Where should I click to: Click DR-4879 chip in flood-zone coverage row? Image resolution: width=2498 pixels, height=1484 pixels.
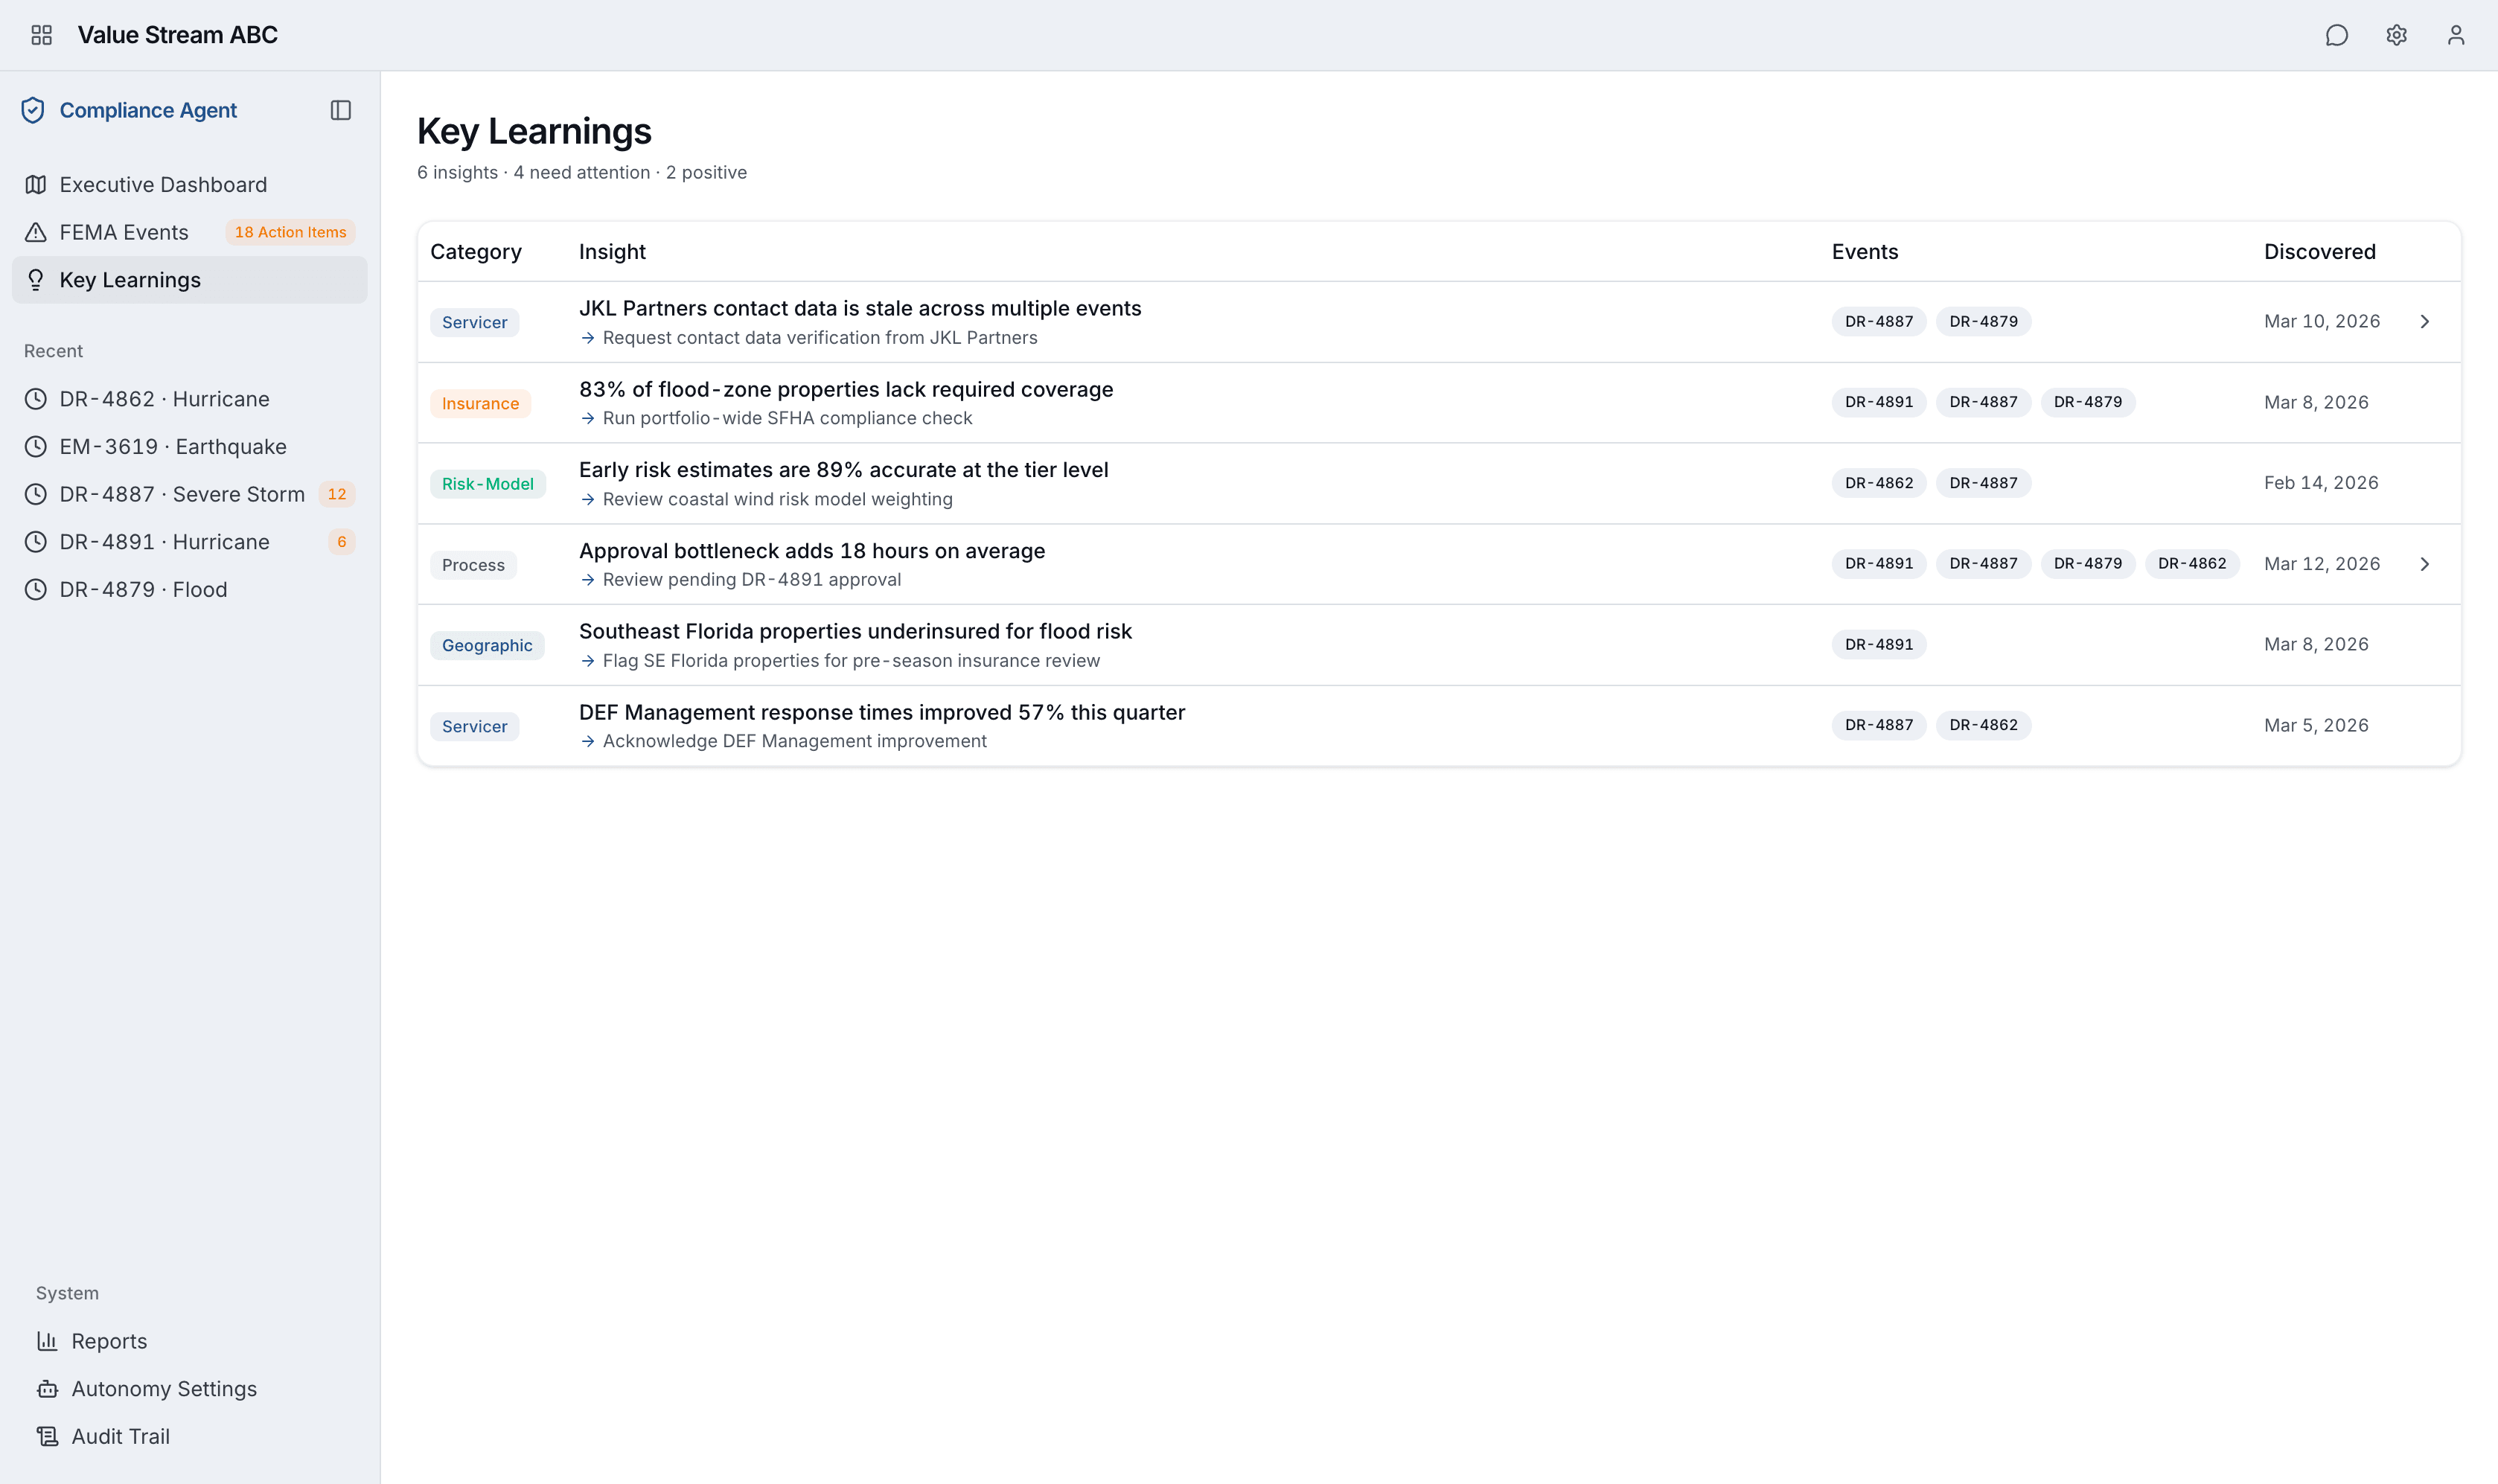tap(2087, 402)
